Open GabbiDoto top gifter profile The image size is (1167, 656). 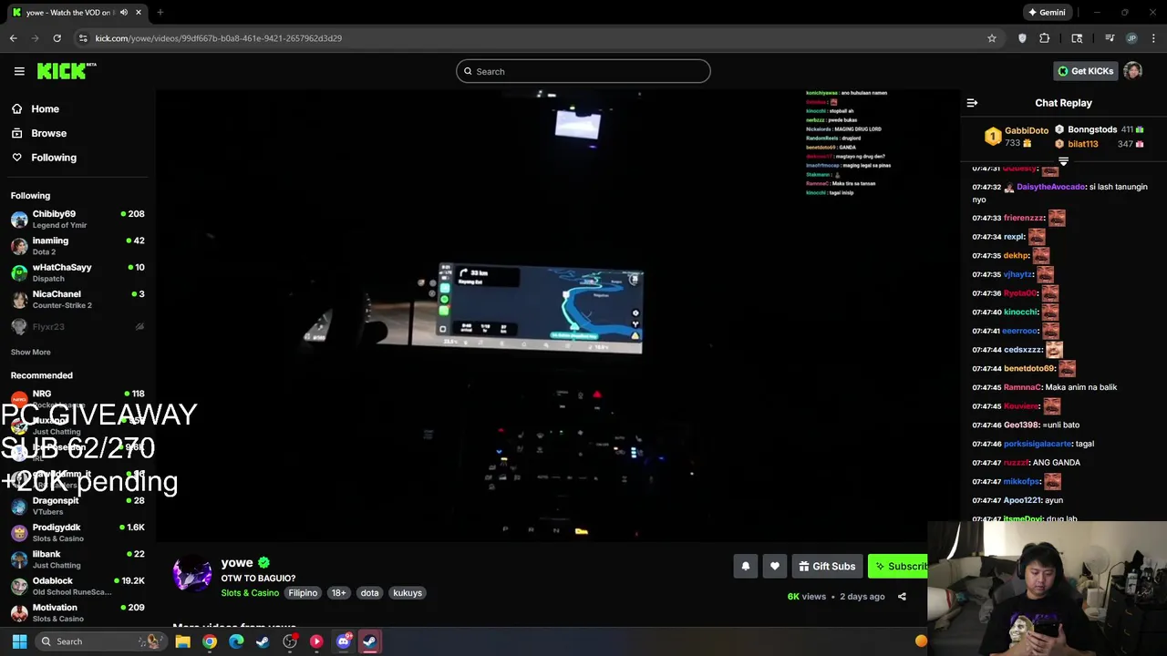(1026, 130)
